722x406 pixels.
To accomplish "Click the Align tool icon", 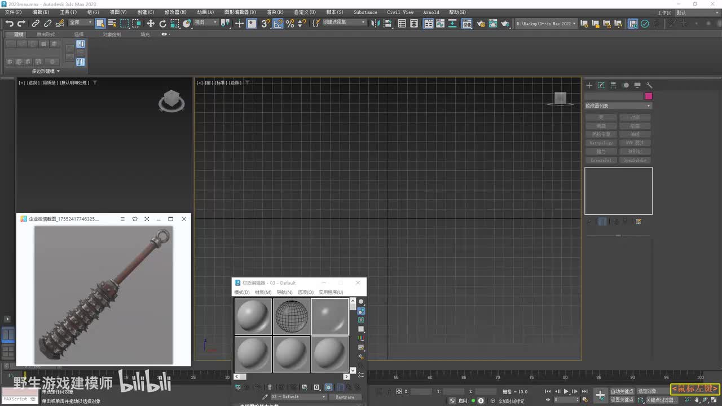I will pos(389,24).
